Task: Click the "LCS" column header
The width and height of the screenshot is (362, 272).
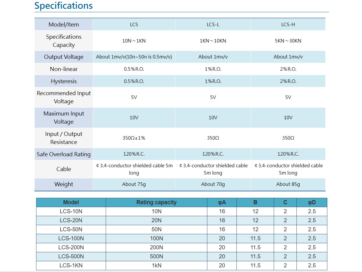Action: pos(134,24)
